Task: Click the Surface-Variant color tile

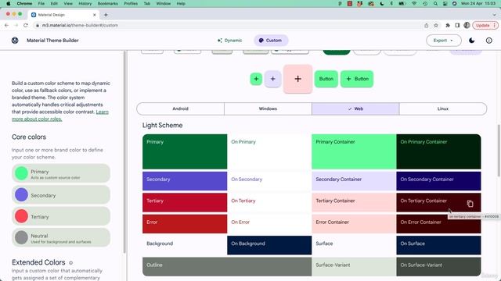Action: click(x=354, y=267)
